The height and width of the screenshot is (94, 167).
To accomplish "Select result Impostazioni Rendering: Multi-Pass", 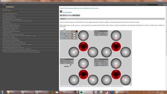I will pyautogui.click(x=11, y=27).
